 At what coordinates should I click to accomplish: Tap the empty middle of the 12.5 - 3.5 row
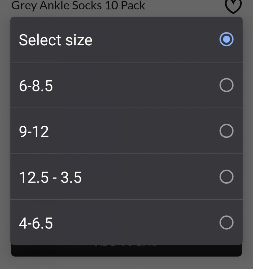click(147, 177)
